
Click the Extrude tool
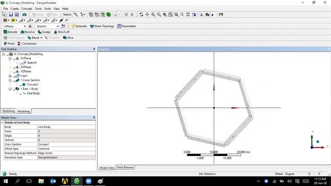[x=10, y=32]
